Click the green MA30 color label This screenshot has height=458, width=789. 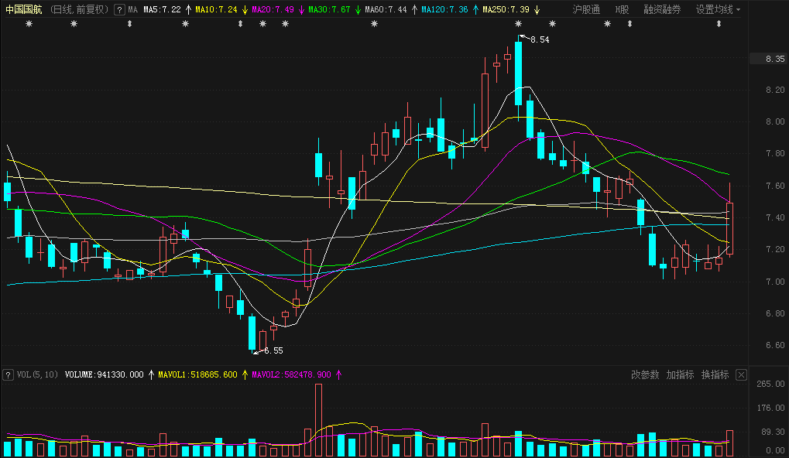coord(329,9)
